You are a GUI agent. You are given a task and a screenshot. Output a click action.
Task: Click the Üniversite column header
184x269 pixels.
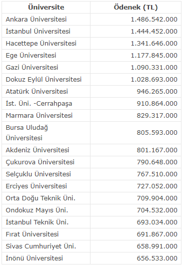pos(46,8)
